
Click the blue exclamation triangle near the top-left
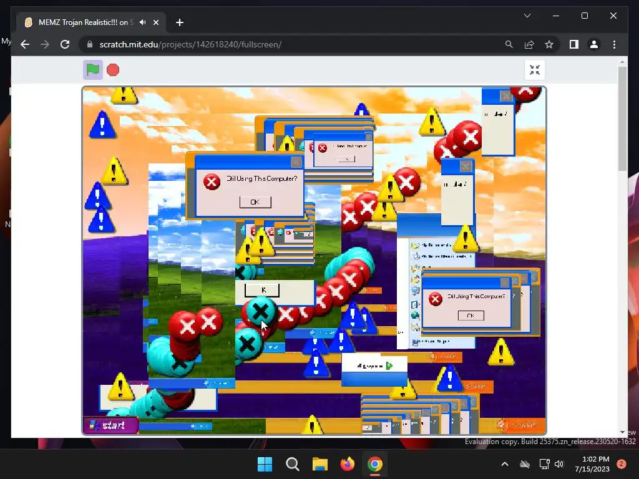(x=102, y=125)
